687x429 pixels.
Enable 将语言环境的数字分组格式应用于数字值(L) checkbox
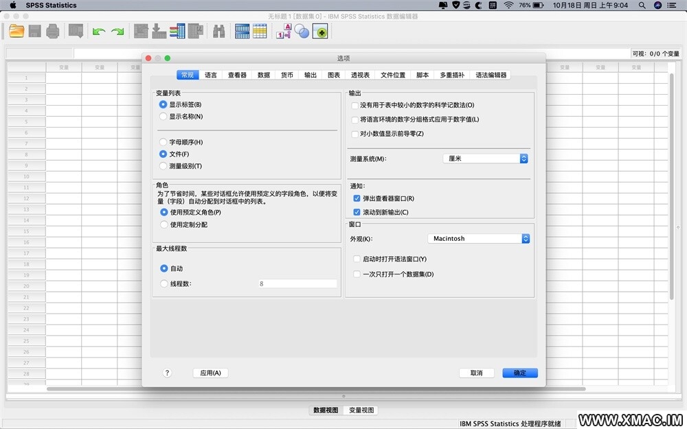pos(355,119)
